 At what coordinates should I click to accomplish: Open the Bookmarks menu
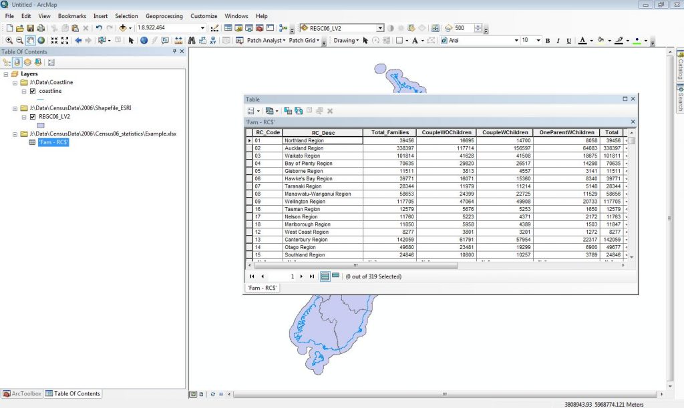(72, 16)
